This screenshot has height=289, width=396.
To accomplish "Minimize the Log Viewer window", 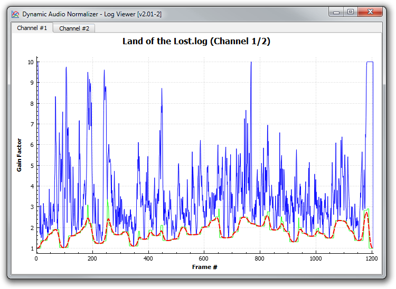I will (336, 12).
